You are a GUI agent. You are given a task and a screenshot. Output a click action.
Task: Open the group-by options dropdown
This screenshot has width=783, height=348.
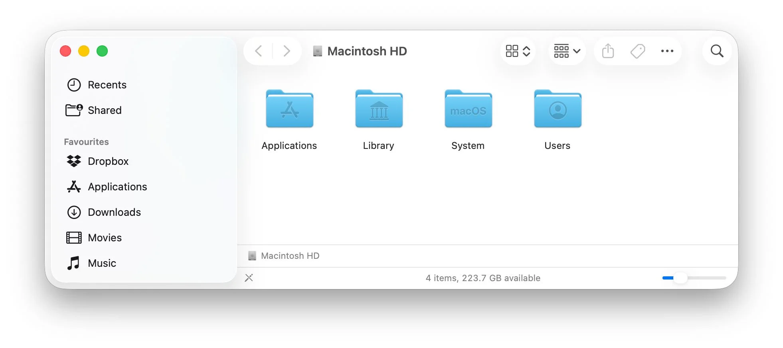(x=567, y=51)
